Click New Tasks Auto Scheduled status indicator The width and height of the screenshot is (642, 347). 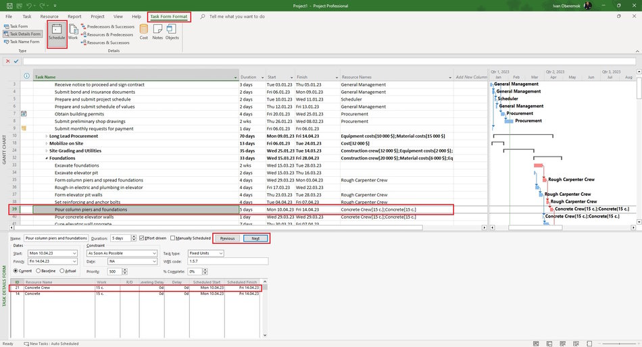pos(51,344)
